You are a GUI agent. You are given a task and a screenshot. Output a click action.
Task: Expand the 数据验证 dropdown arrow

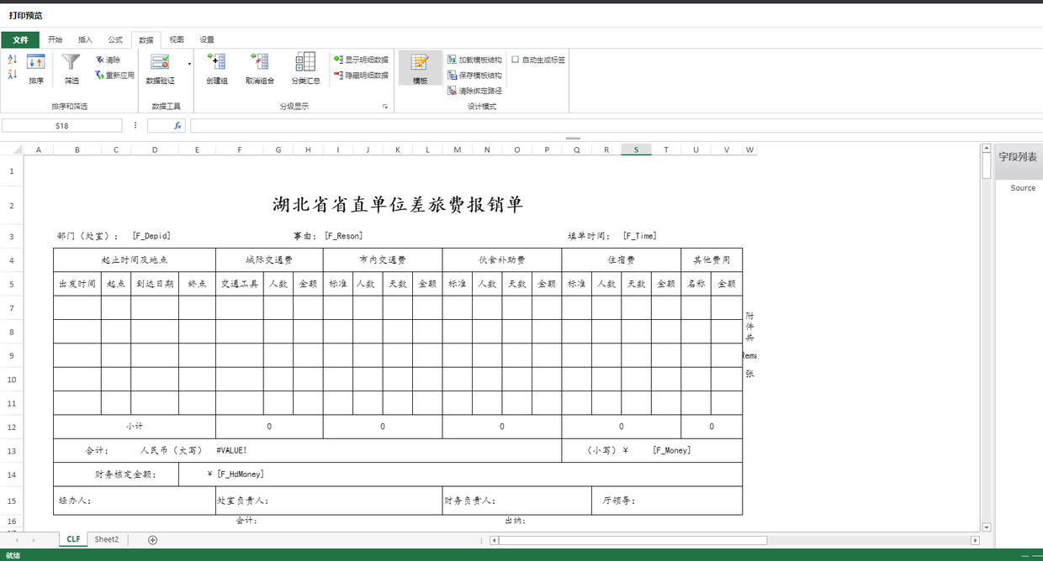pos(189,64)
